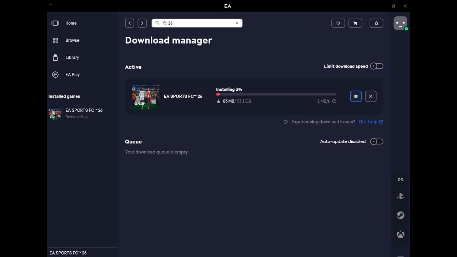Pause the EA SPORTS FC 26 download
This screenshot has height=257, width=457.
[x=356, y=96]
